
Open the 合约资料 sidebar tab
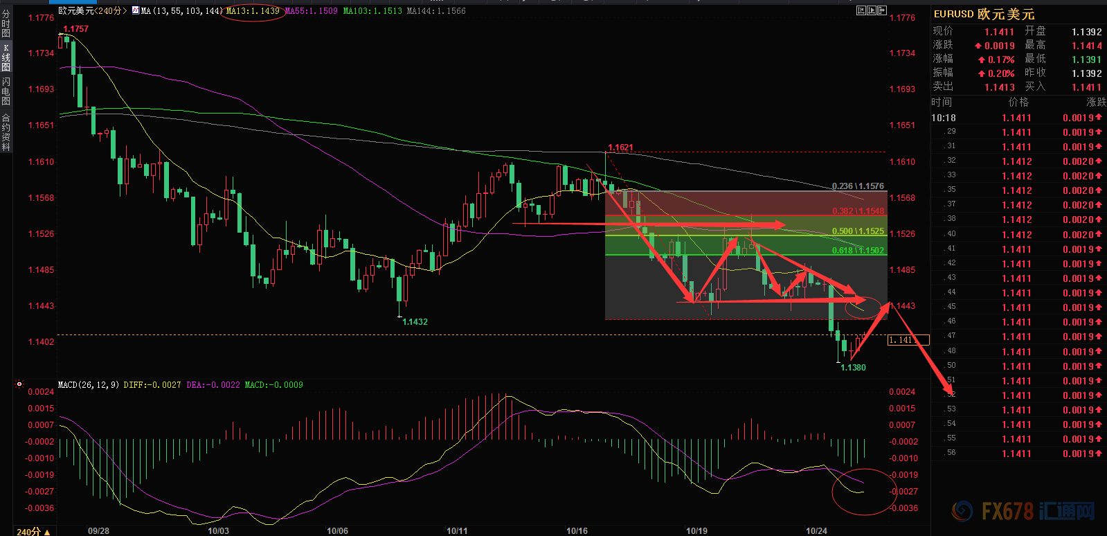tap(6, 132)
